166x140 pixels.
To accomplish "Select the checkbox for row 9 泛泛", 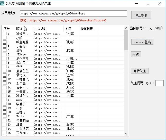I will click(5, 67).
